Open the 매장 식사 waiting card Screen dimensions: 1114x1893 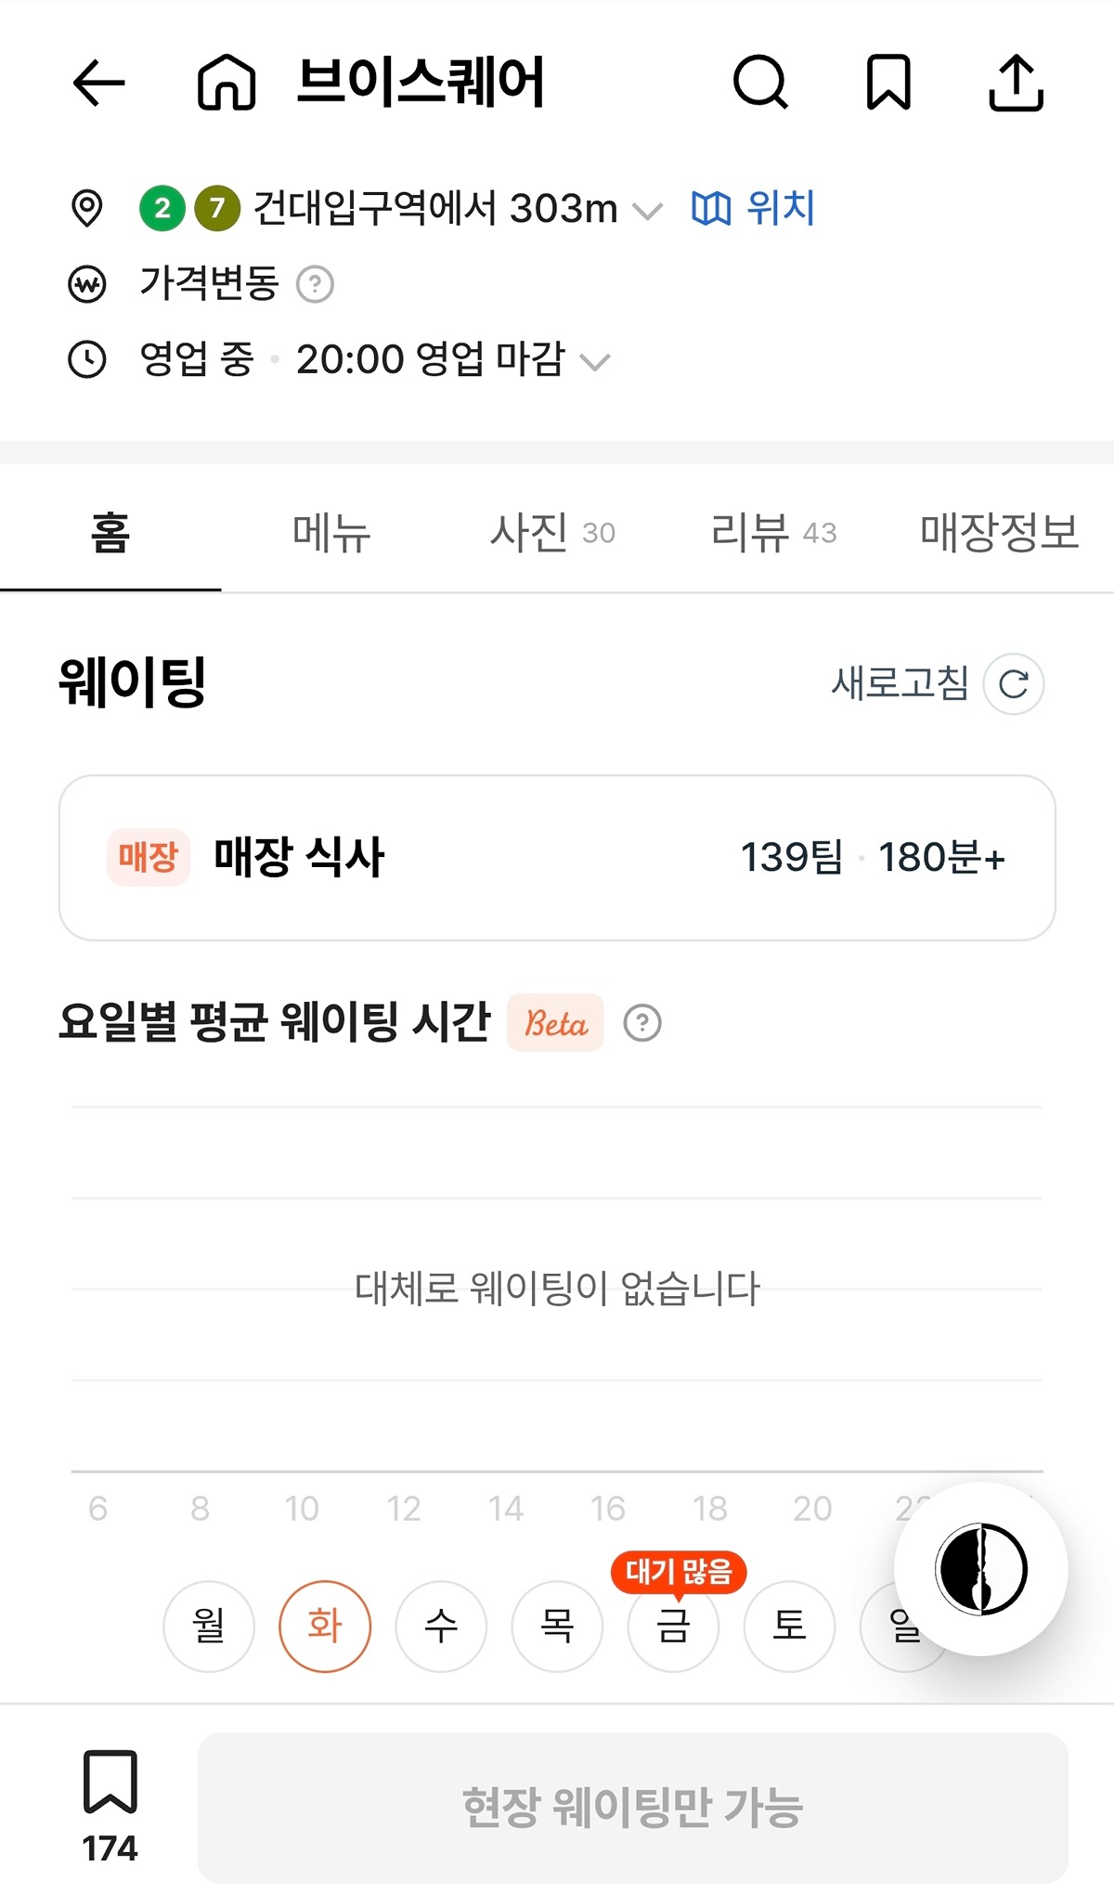[x=557, y=857]
